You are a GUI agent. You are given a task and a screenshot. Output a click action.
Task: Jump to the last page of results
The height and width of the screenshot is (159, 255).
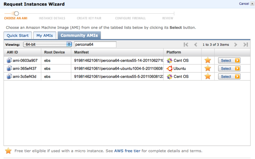coord(245,45)
